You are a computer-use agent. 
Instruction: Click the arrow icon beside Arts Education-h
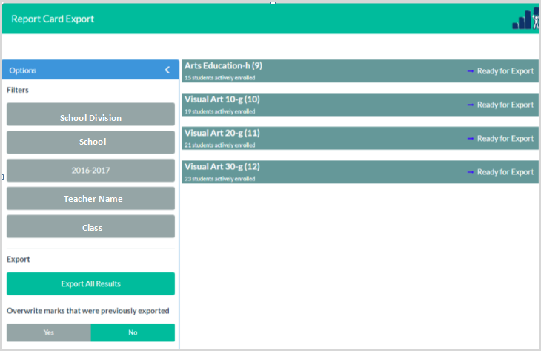470,71
